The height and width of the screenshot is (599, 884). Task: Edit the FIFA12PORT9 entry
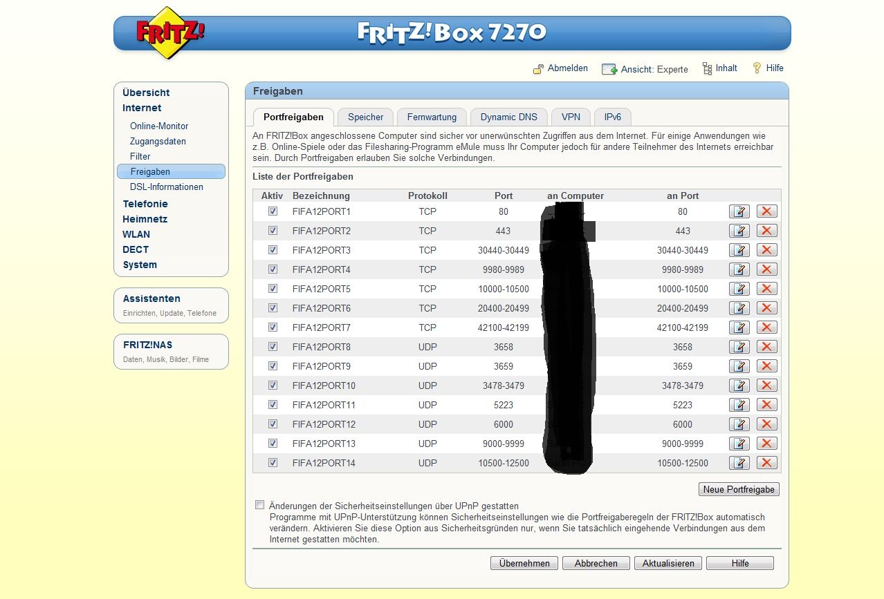click(x=739, y=366)
